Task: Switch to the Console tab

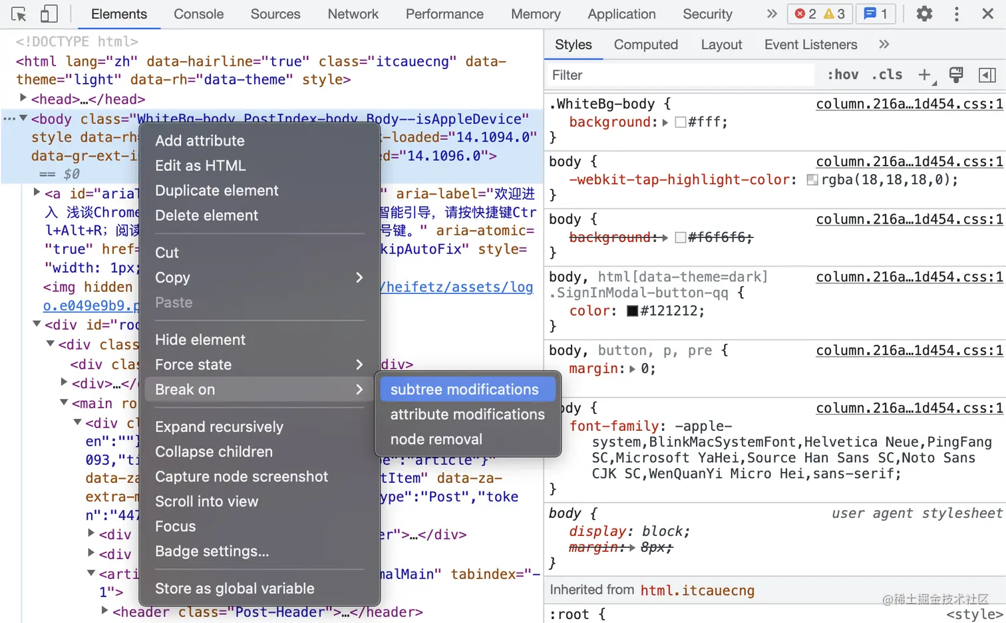Action: [198, 14]
